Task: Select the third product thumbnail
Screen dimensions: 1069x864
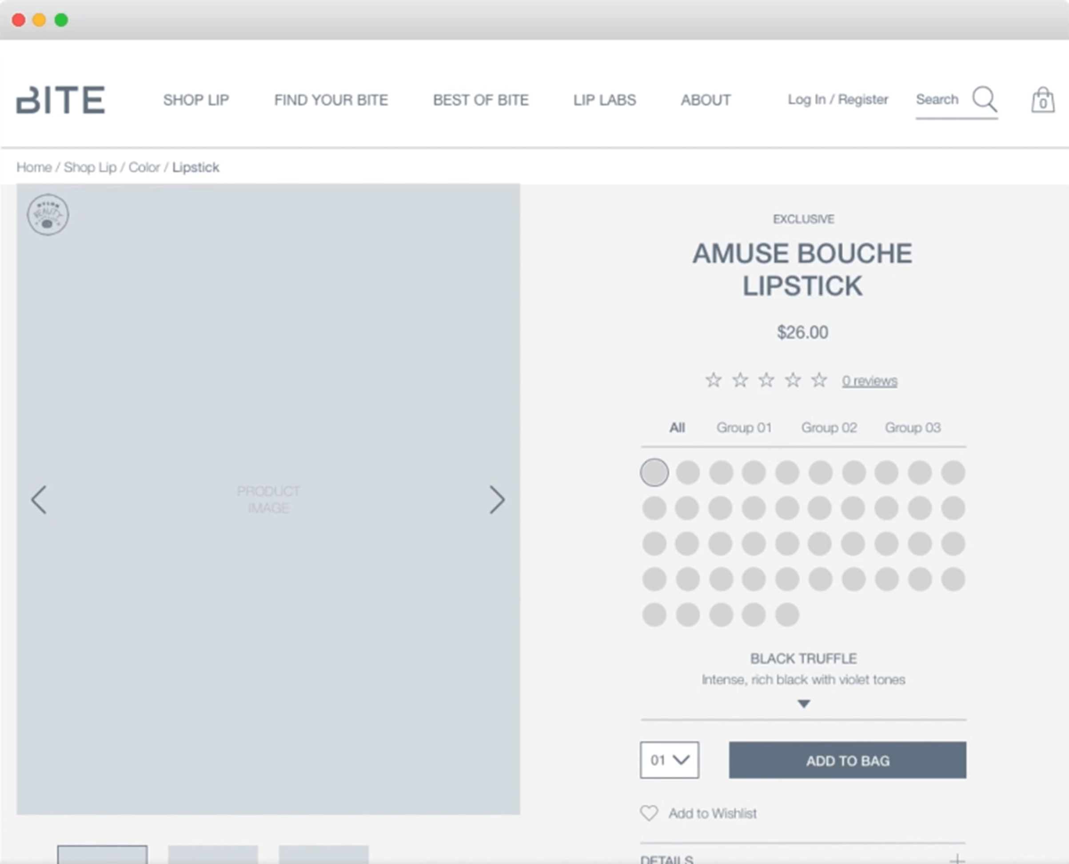Action: 324,855
